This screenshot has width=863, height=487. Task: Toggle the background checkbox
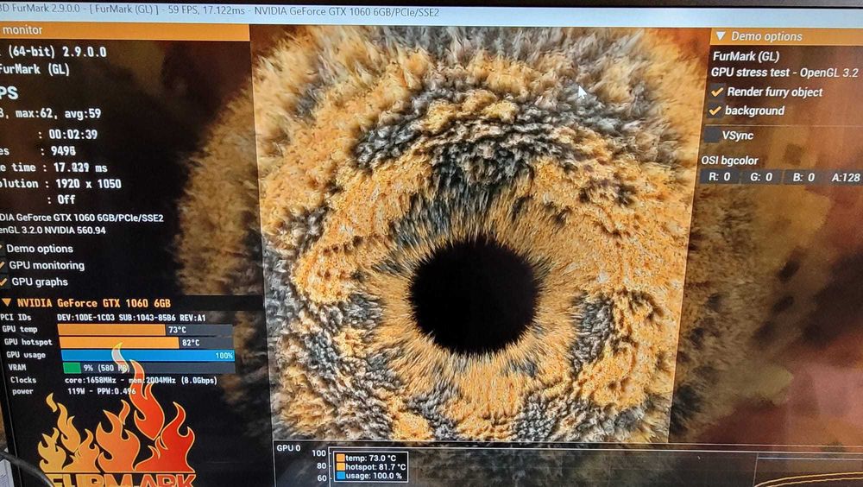point(715,111)
